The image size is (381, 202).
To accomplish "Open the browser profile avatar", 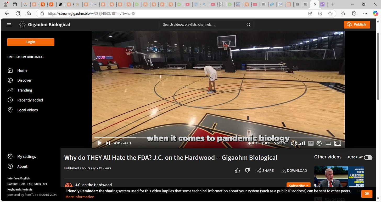I will click(5, 4).
